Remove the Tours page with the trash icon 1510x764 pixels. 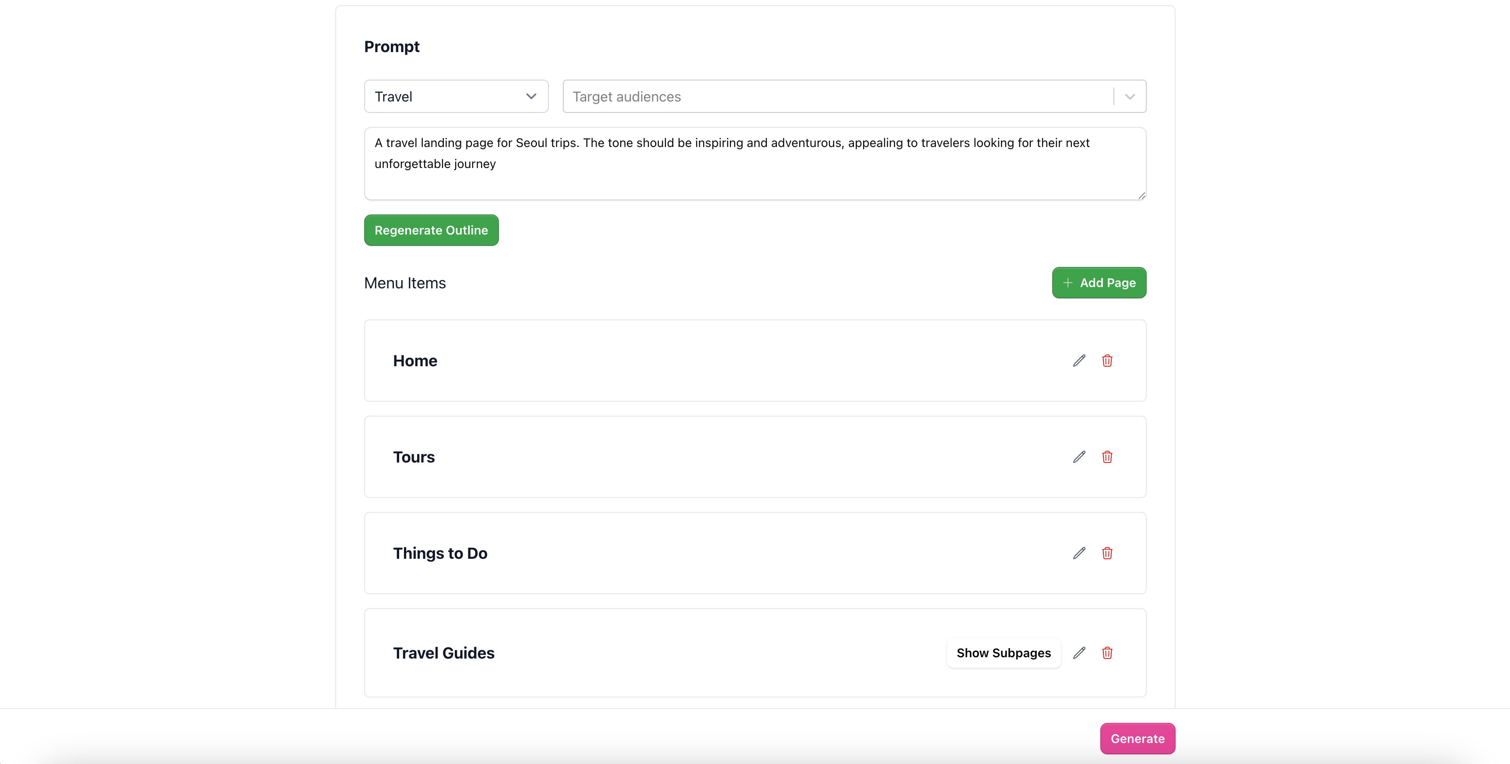[x=1107, y=457]
